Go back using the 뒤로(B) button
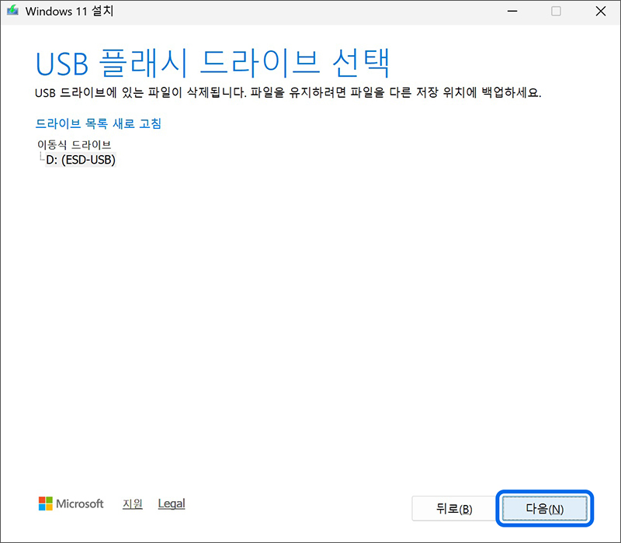The image size is (621, 543). (x=454, y=508)
